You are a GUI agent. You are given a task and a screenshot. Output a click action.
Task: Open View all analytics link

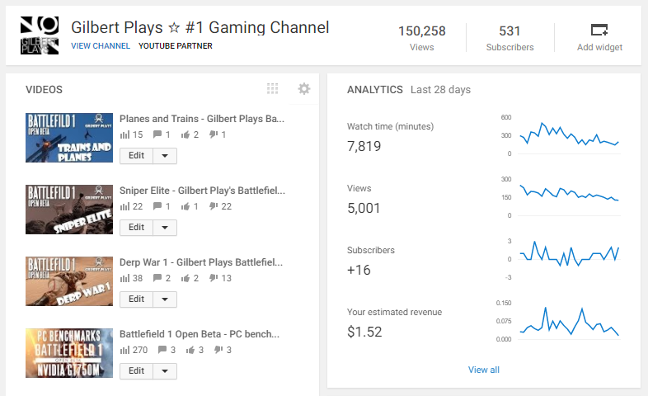(484, 370)
